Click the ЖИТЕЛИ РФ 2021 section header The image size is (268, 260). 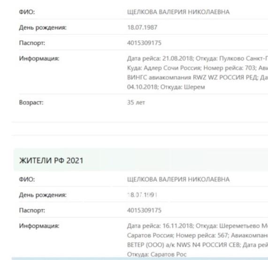click(x=51, y=161)
